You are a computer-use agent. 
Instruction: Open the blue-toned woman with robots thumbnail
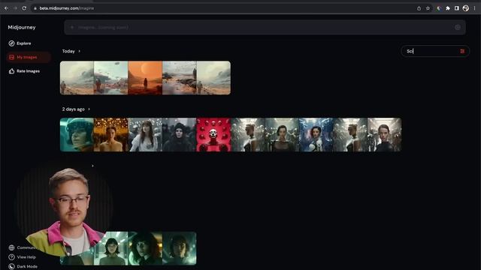coord(316,135)
